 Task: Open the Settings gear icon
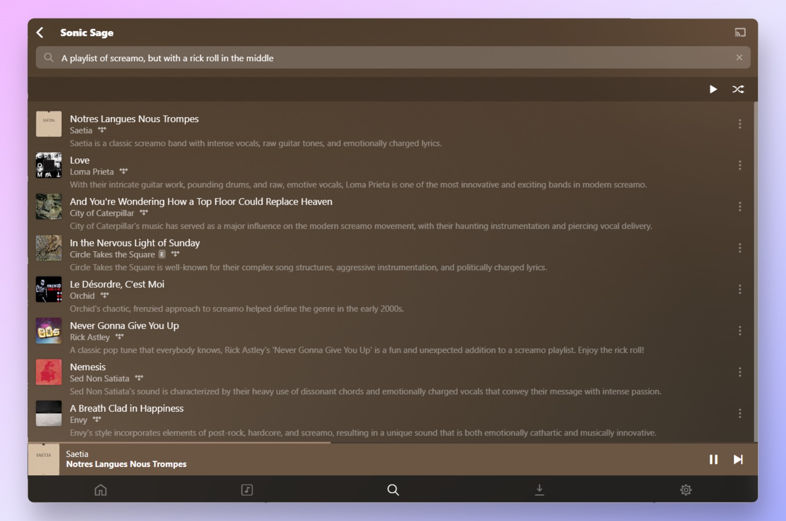pos(686,490)
